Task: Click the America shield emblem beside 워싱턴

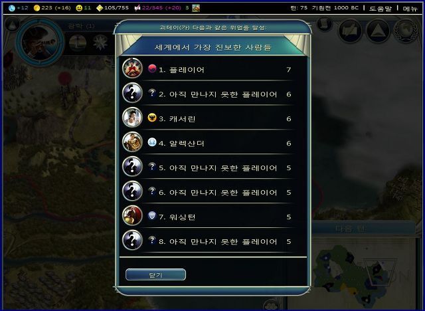Action: (152, 216)
